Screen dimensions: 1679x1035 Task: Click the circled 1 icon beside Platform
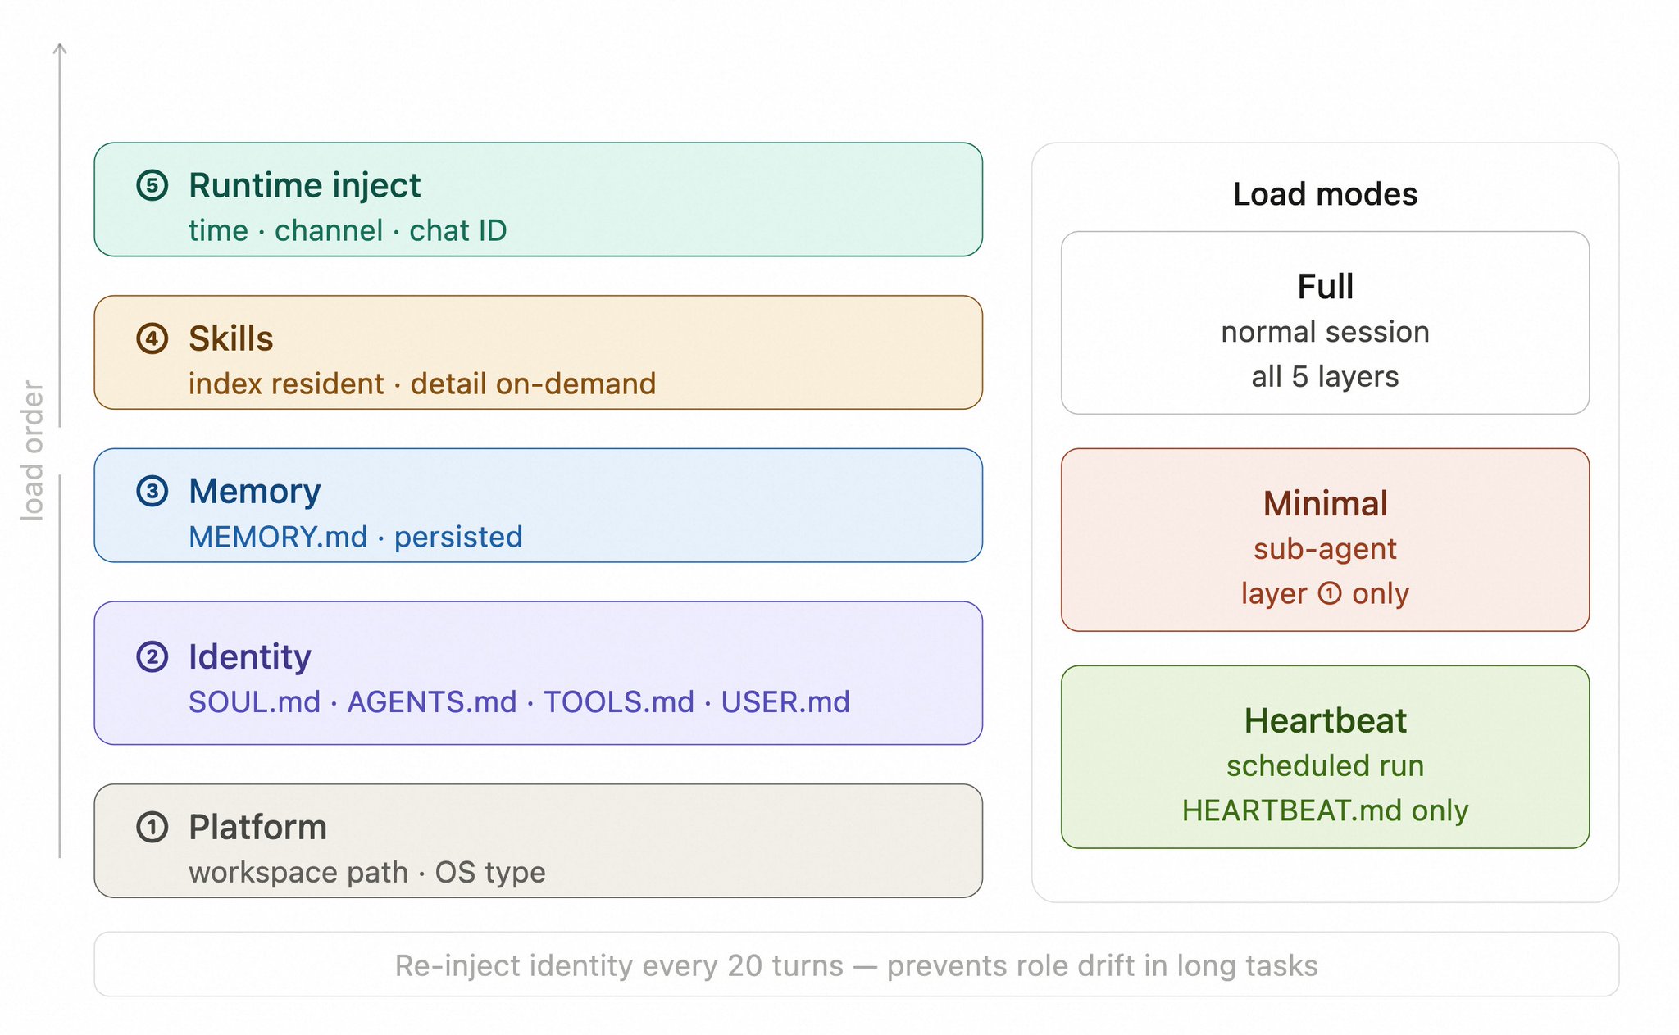point(152,827)
